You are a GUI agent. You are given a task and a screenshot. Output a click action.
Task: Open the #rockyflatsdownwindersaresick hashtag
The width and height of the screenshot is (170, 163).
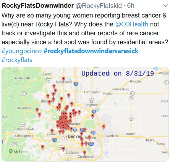91,51
